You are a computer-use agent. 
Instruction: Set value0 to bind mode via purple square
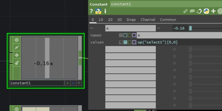click(134, 42)
